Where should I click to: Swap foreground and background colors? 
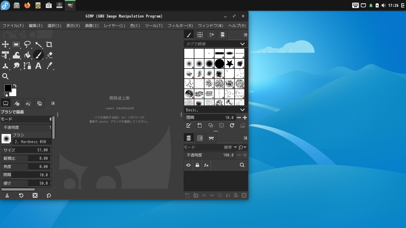[15, 86]
